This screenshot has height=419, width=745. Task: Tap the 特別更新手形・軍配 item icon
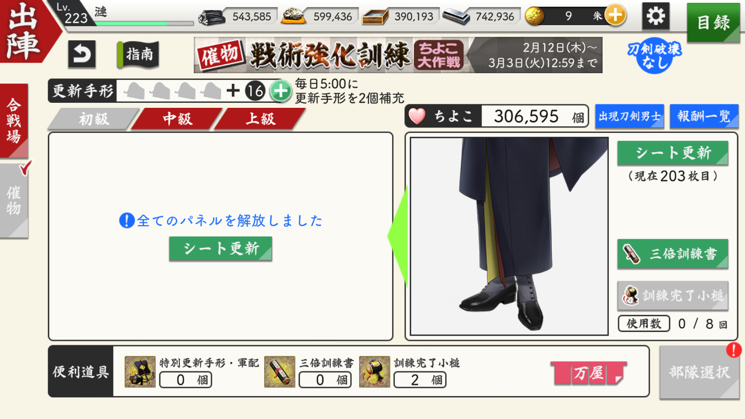[140, 372]
